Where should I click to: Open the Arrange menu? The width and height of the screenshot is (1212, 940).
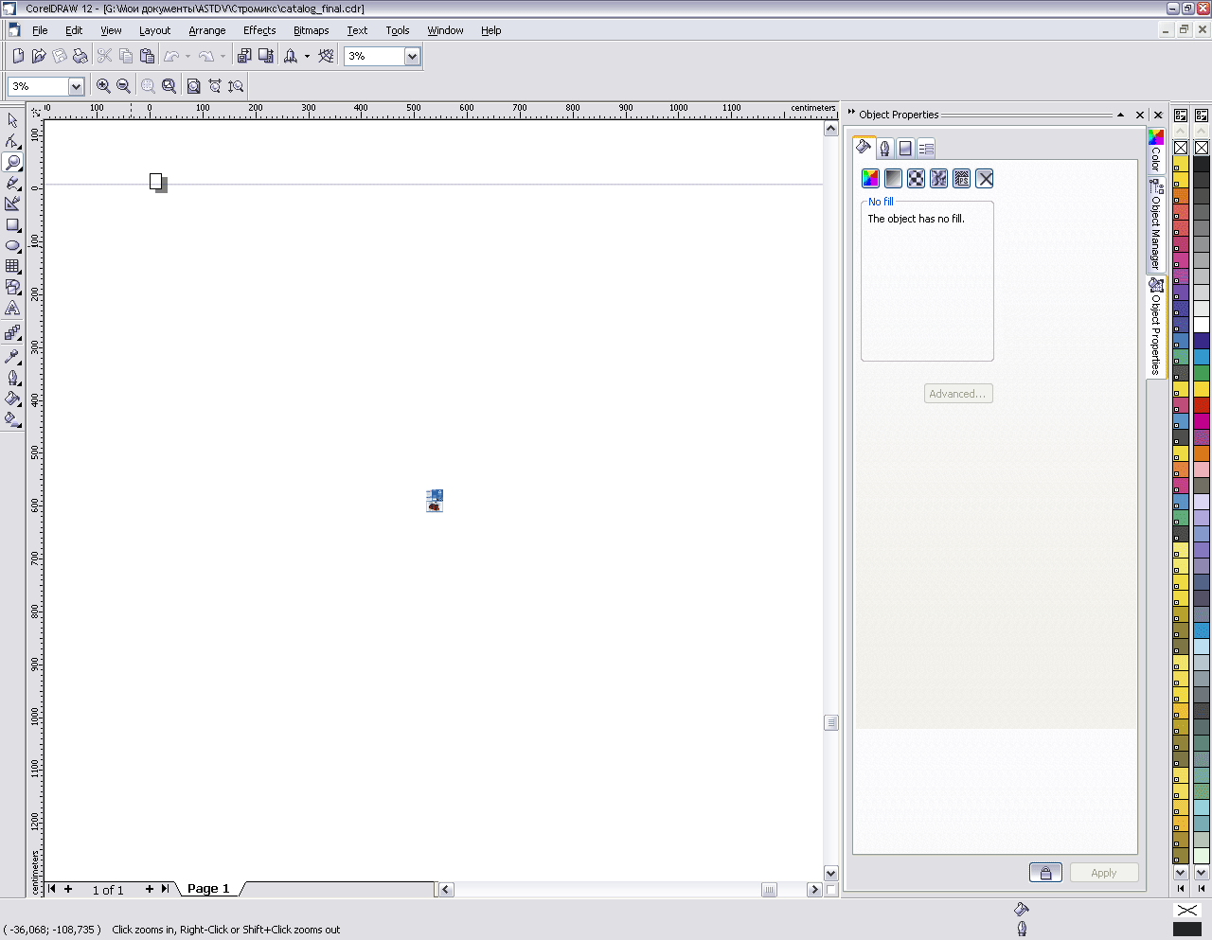[x=207, y=30]
